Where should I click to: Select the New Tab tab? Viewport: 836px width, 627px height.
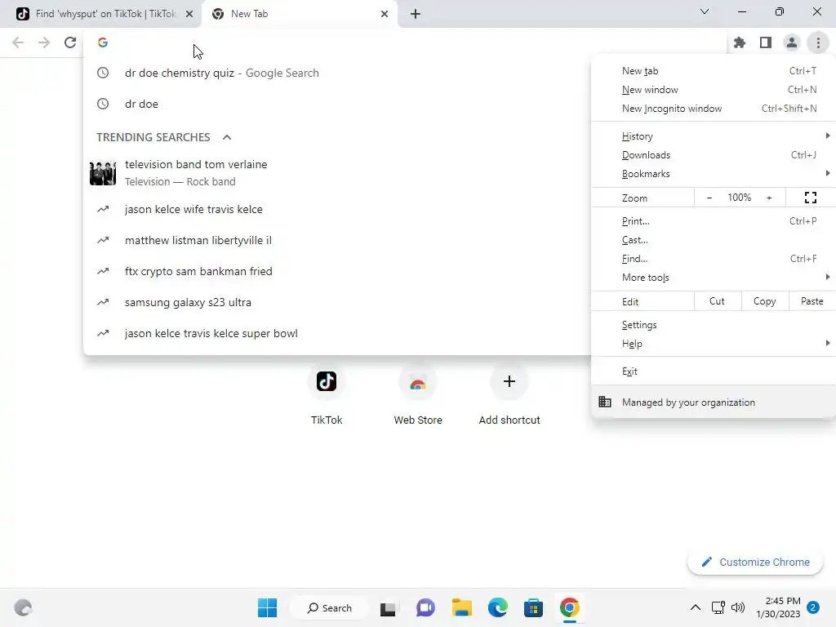pyautogui.click(x=300, y=14)
